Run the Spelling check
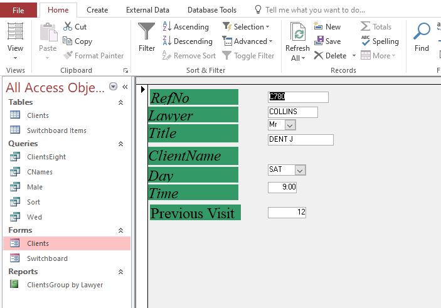 [380, 41]
